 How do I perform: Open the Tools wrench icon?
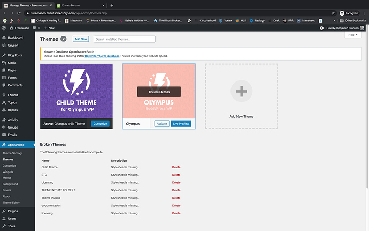click(4, 226)
